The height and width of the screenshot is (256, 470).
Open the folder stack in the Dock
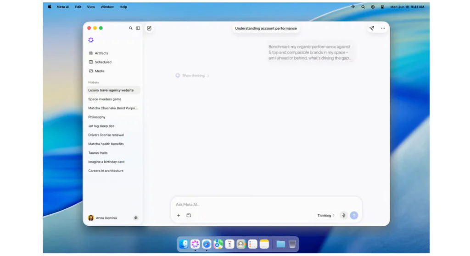click(280, 244)
